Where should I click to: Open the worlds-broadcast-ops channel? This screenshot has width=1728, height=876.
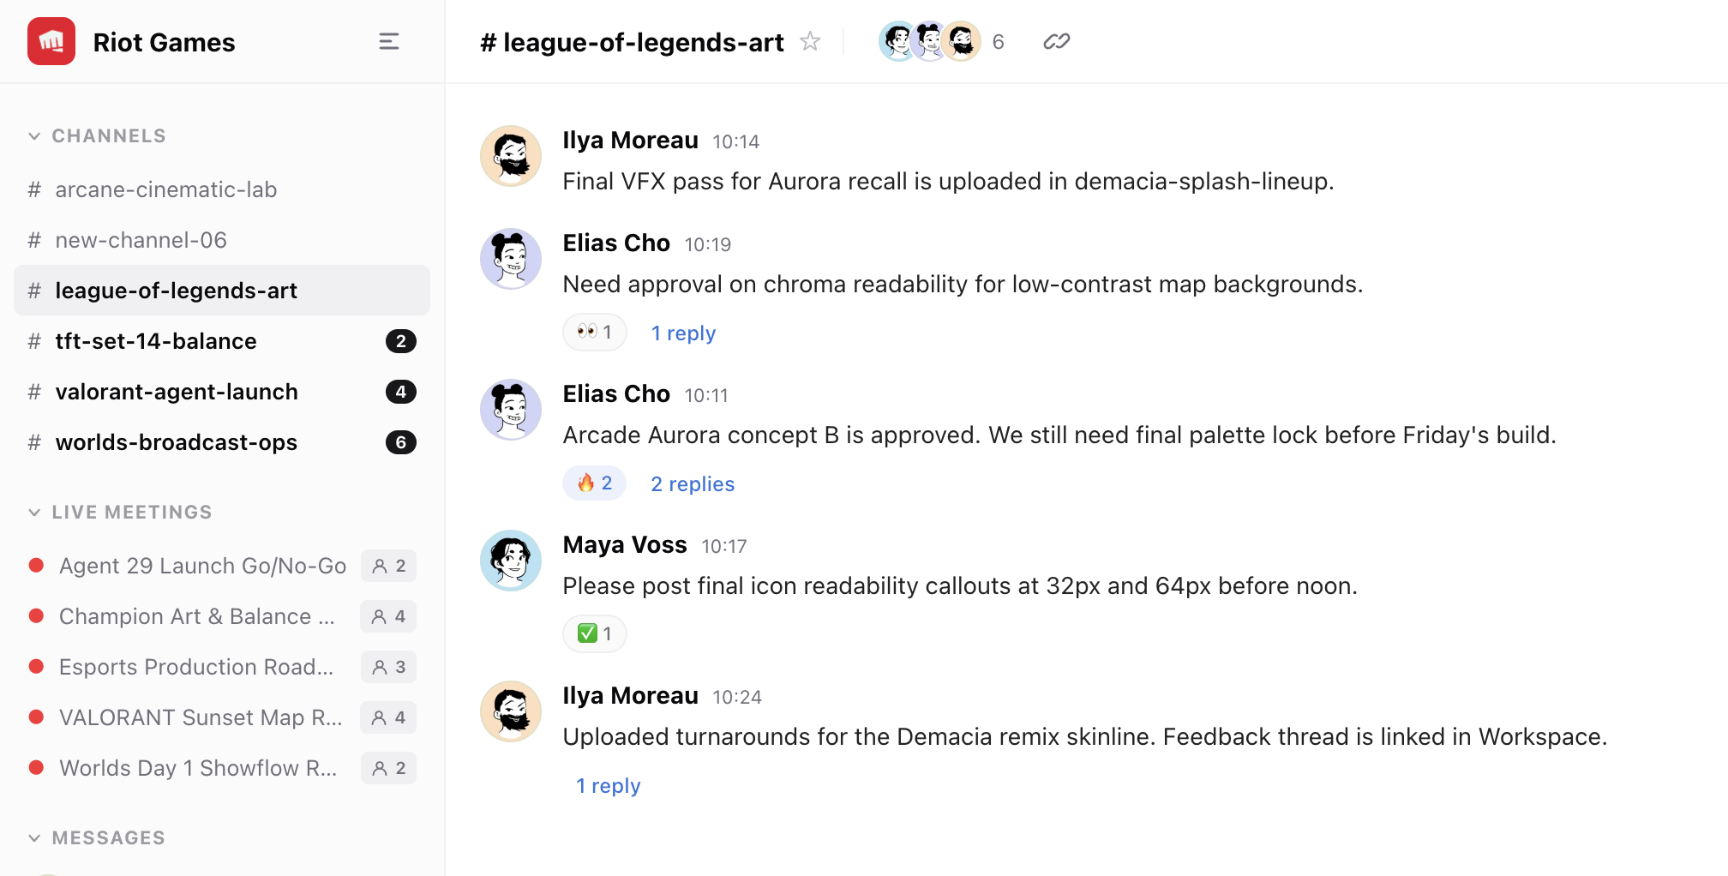click(x=177, y=442)
